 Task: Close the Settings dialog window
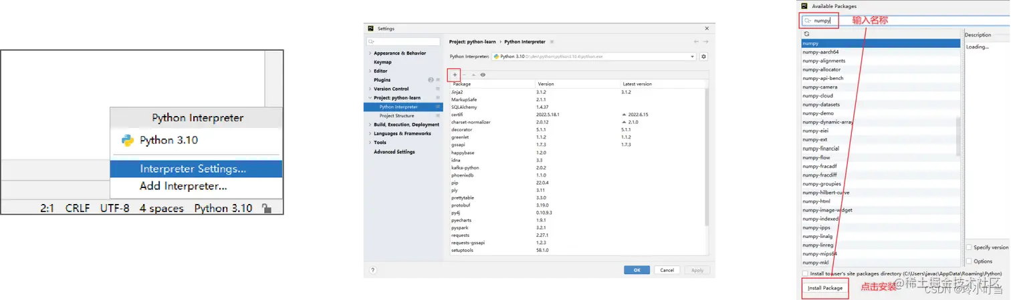707,29
